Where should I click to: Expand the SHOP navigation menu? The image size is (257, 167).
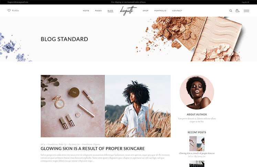146,11
